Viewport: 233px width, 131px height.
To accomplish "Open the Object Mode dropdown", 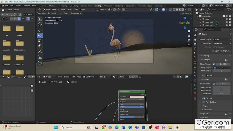I will pyautogui.click(x=51, y=10).
